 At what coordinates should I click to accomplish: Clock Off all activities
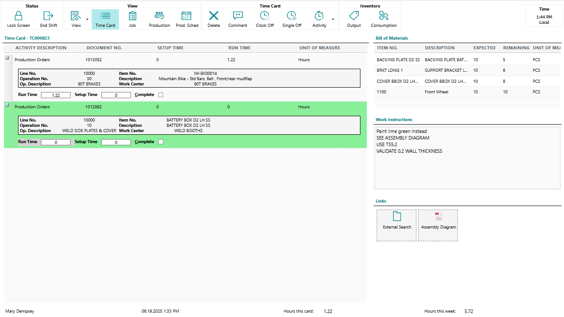(x=264, y=19)
